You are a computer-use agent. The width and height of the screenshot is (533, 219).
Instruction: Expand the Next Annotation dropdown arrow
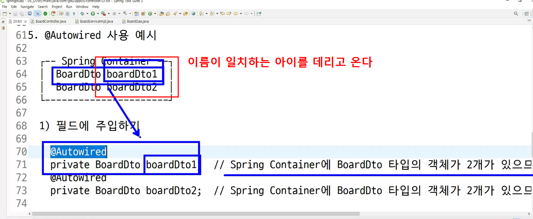pos(207,14)
